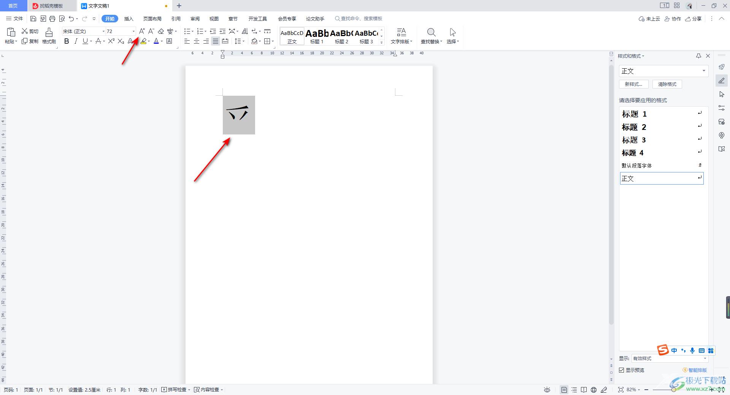This screenshot has width=730, height=395.
Task: Click the Find and Replace magnifier icon
Action: tap(431, 32)
